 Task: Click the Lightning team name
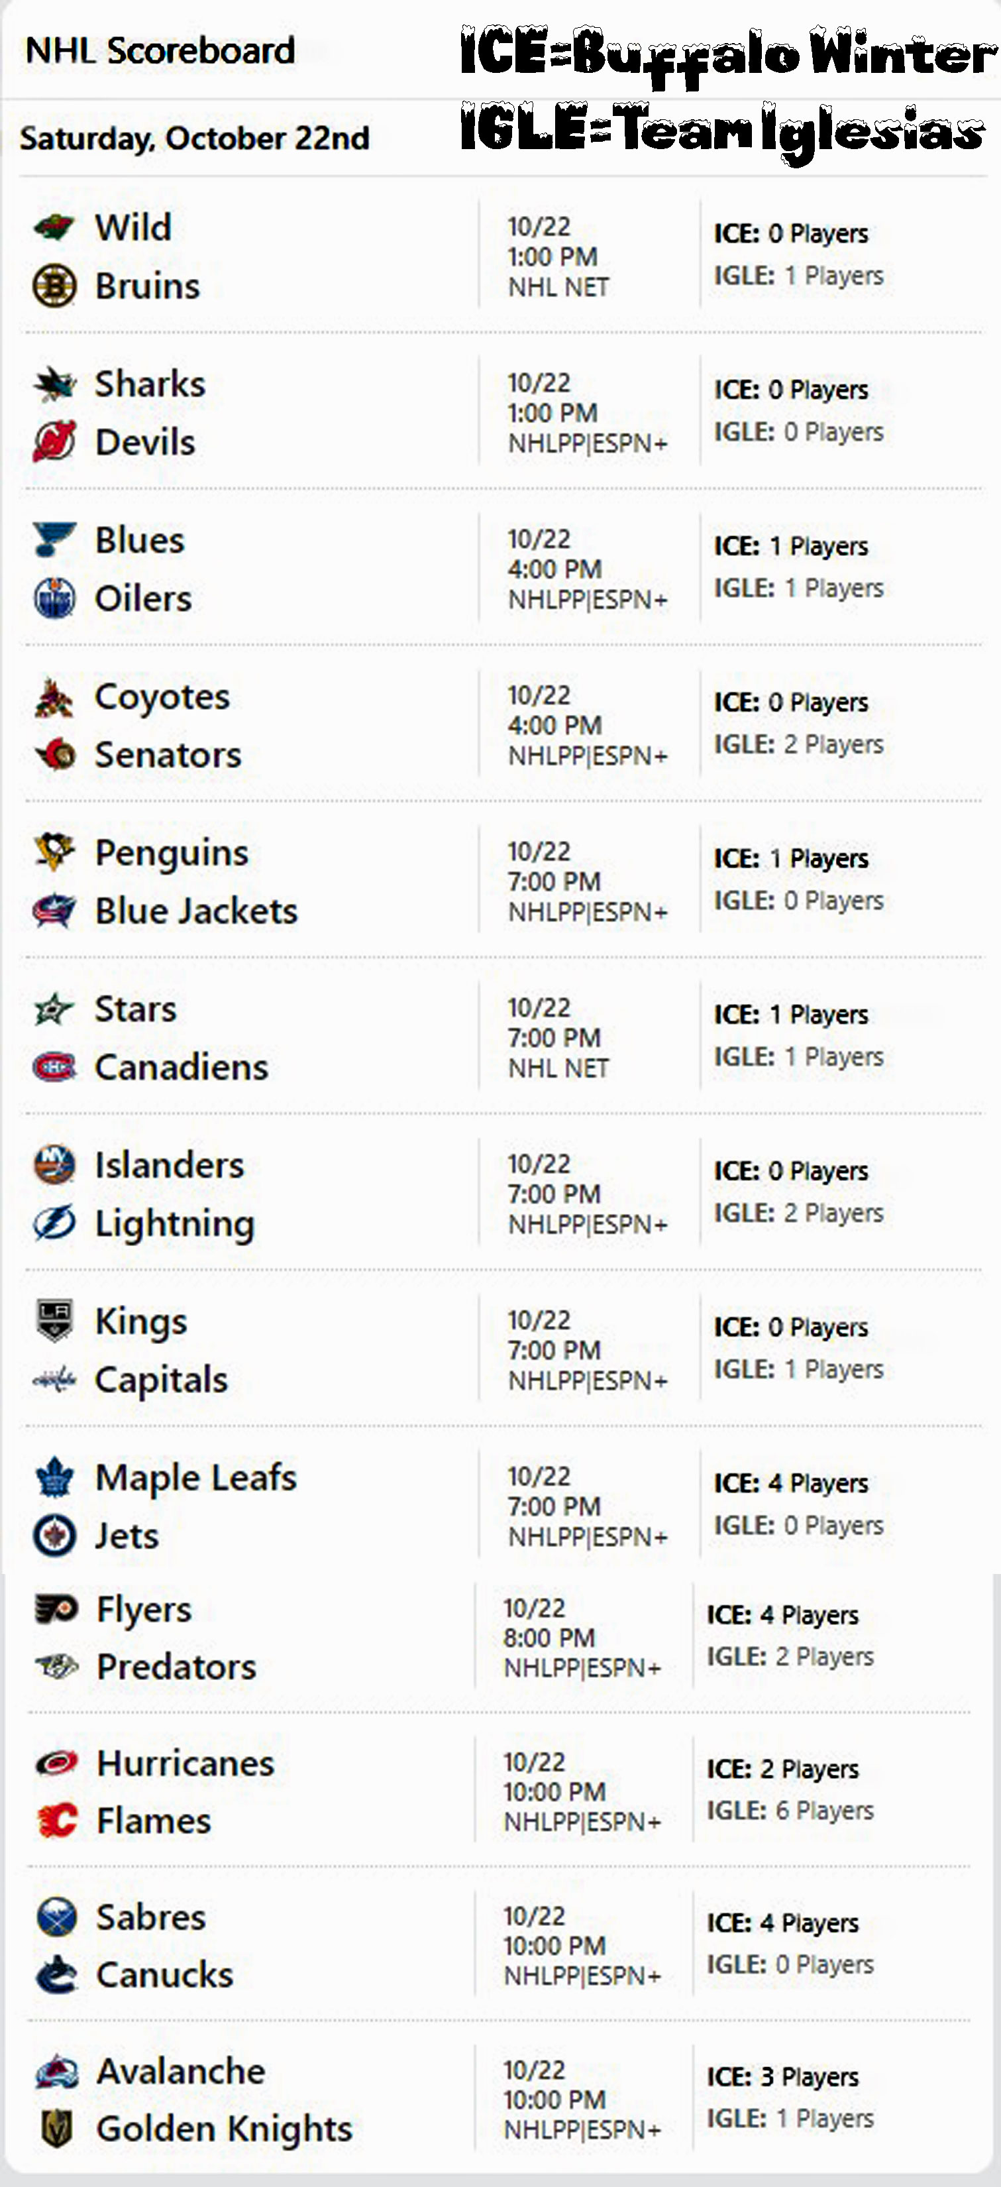(174, 1223)
